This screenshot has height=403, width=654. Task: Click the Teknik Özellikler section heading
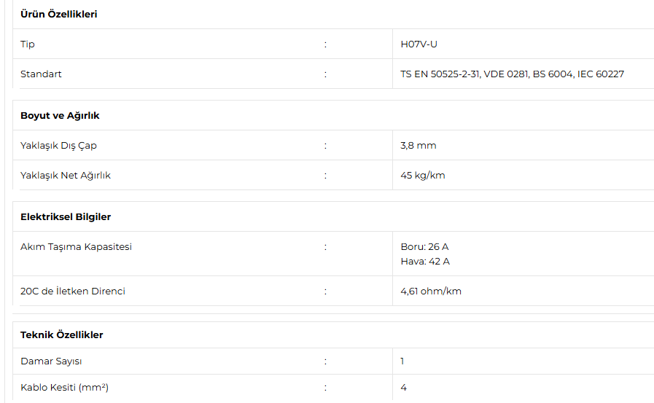pyautogui.click(x=62, y=335)
